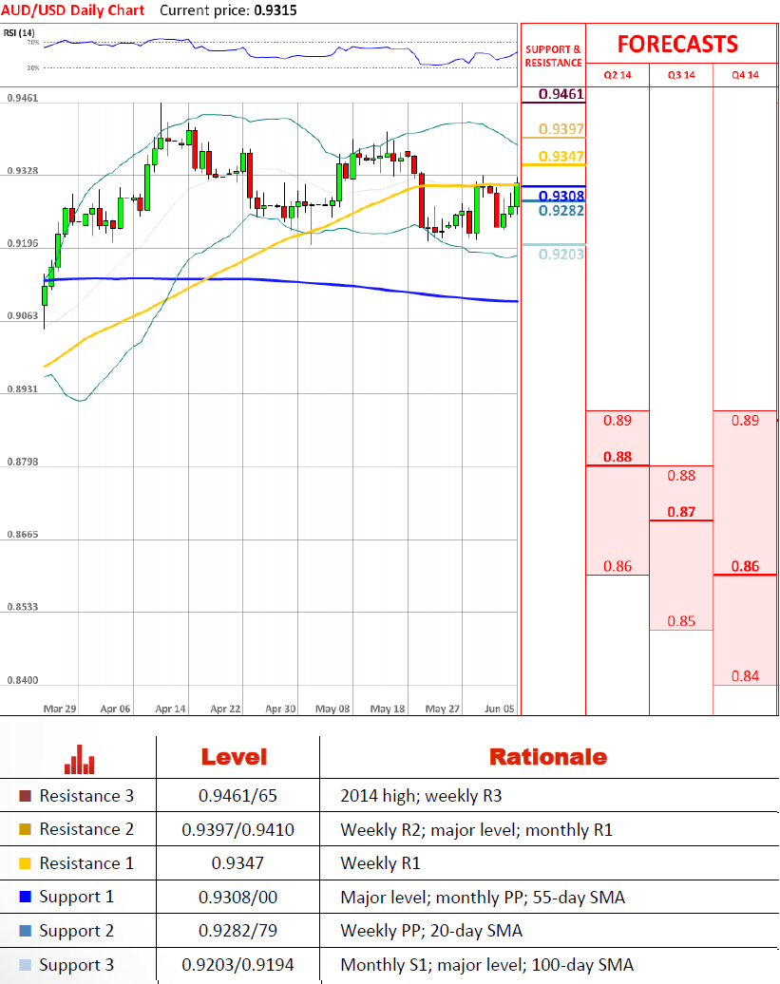Click the 0.9063 price axis label
The image size is (780, 984).
coord(23,315)
